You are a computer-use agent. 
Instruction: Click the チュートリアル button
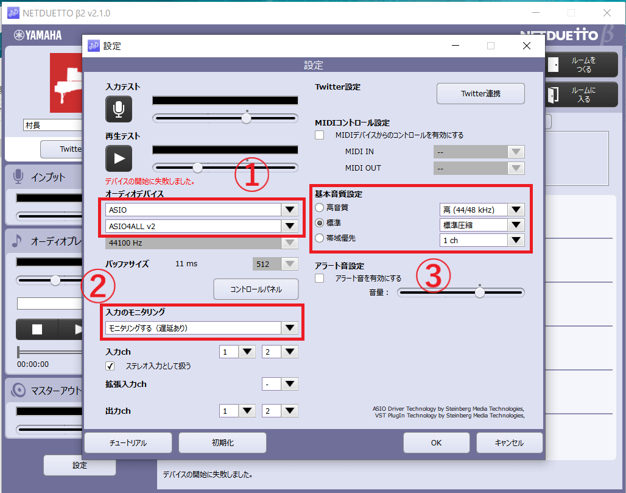(x=128, y=442)
